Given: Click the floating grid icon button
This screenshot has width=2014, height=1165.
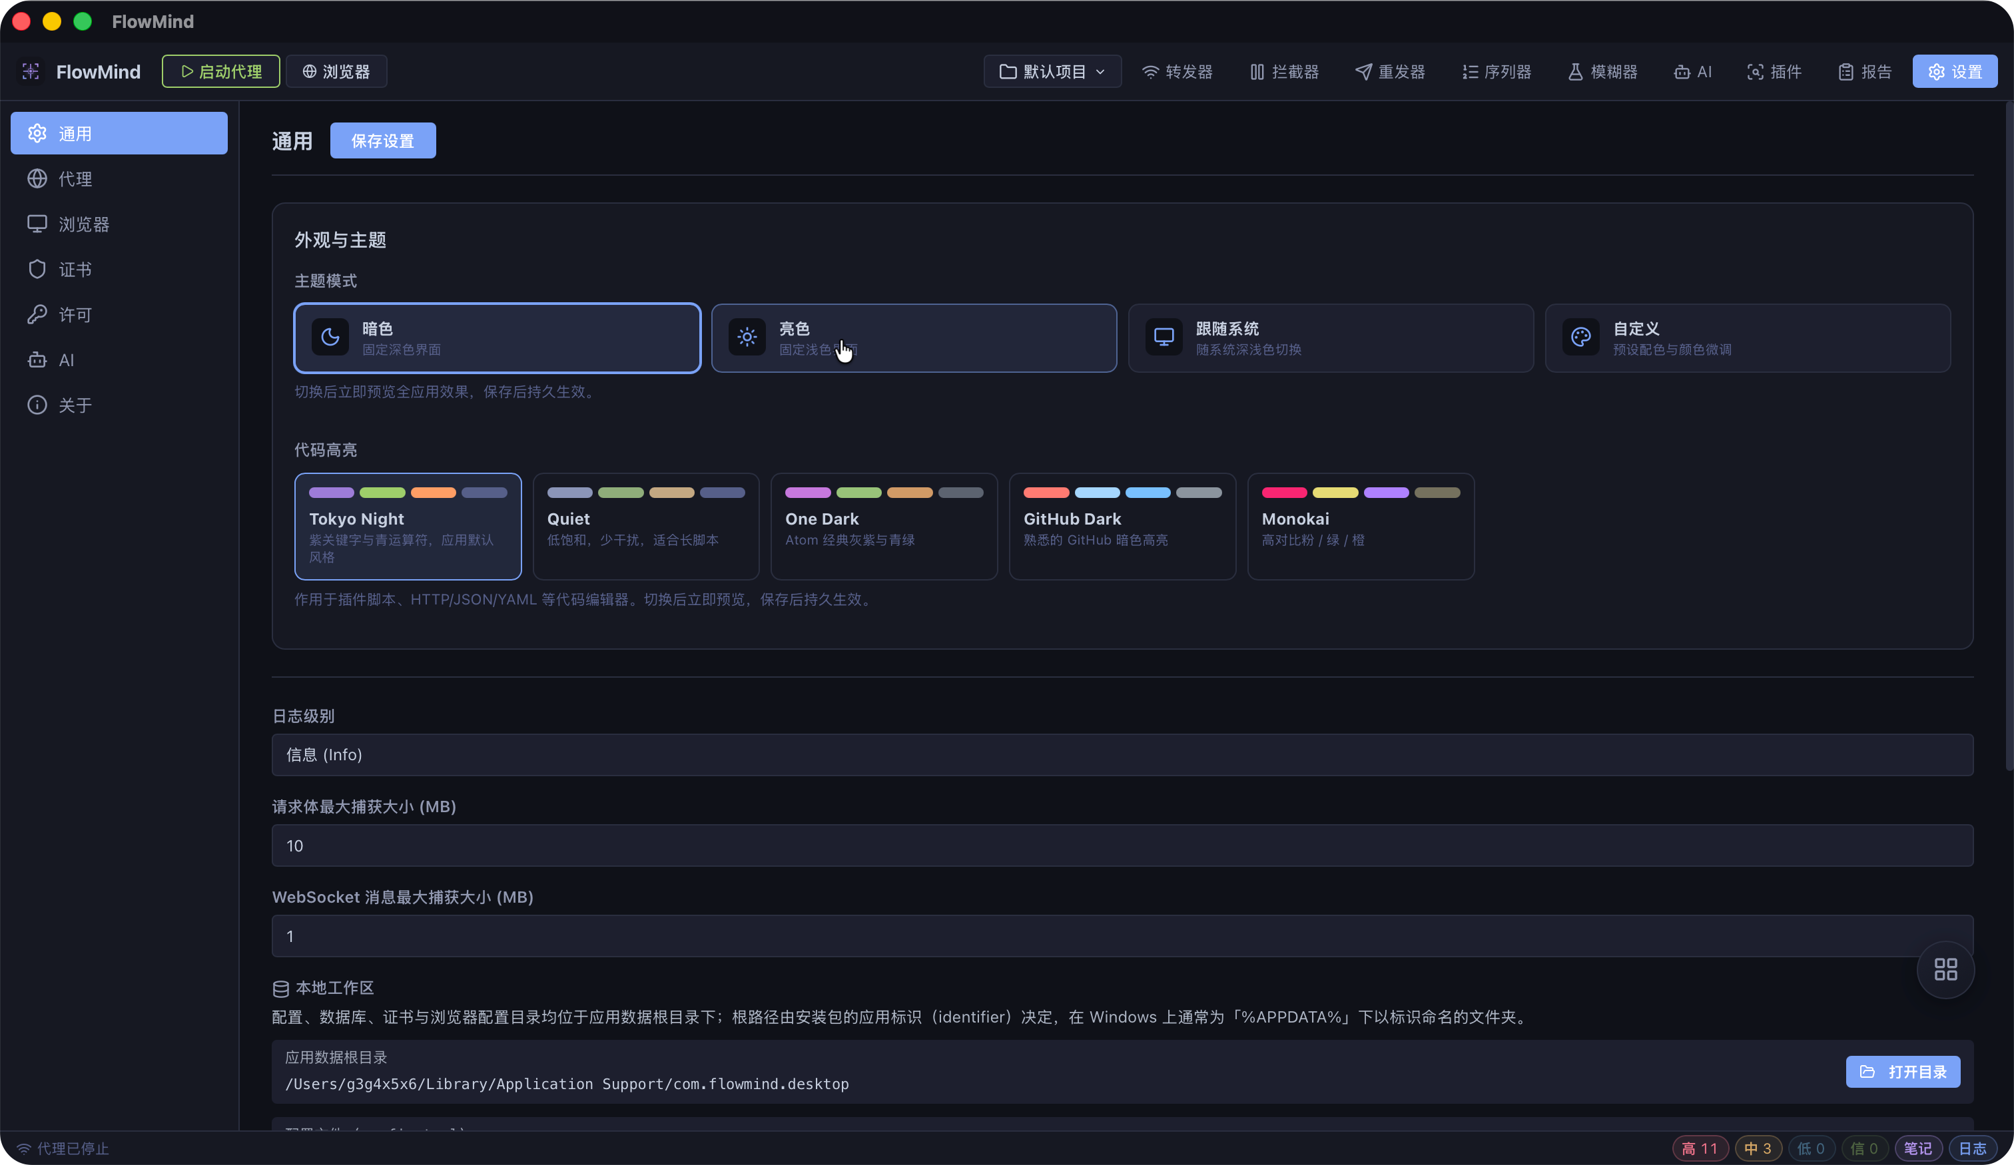Looking at the screenshot, I should pyautogui.click(x=1945, y=969).
